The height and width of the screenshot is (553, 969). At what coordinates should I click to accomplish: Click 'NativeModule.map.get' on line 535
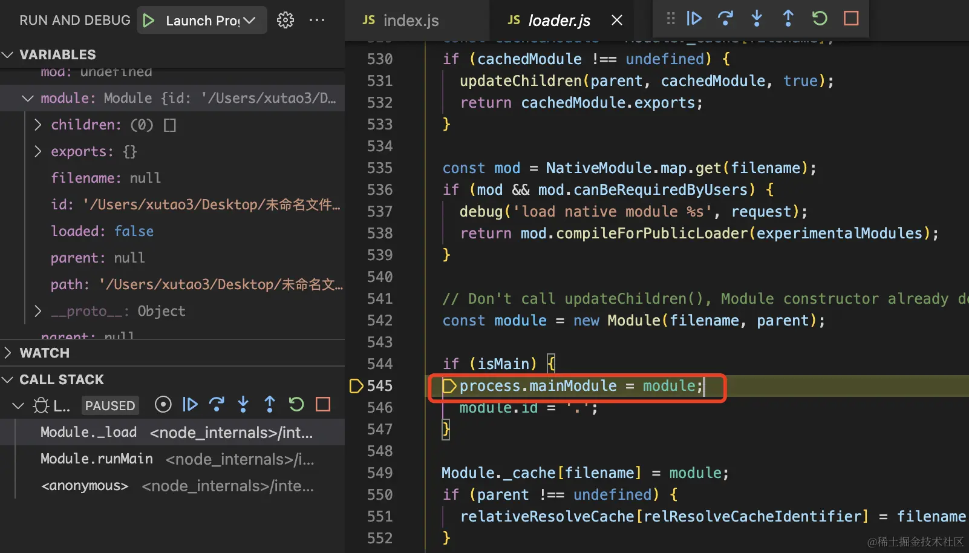coord(634,168)
